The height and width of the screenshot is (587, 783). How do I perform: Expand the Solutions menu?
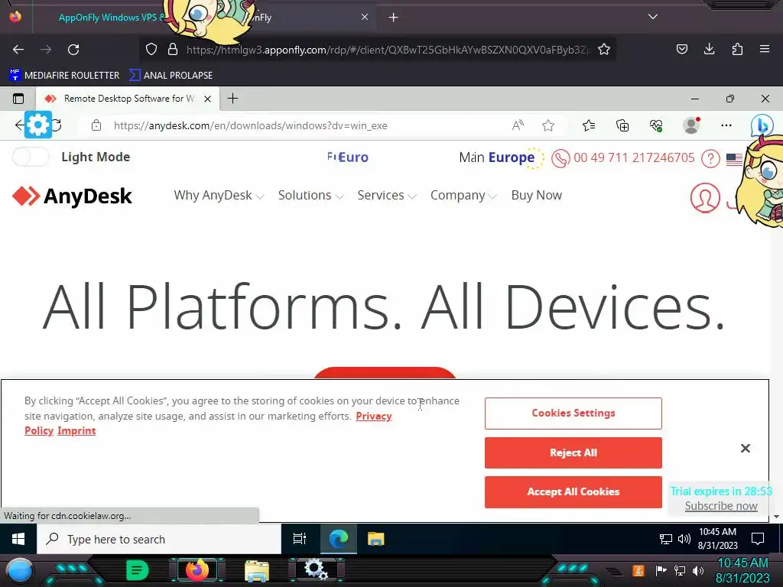coord(310,196)
